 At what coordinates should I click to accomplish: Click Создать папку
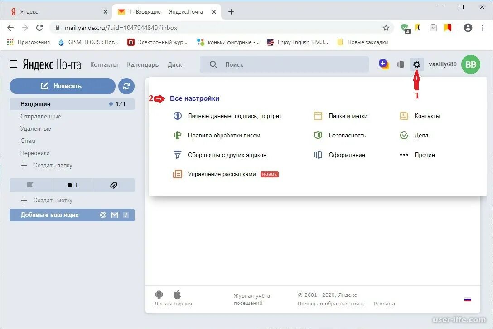(47, 166)
